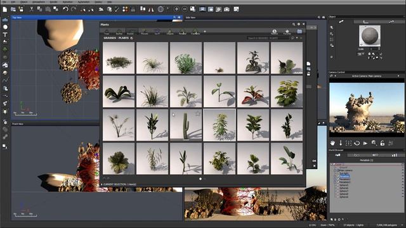Click the search icon in Plants title bar
The height and width of the screenshot is (228, 406).
[294, 24]
